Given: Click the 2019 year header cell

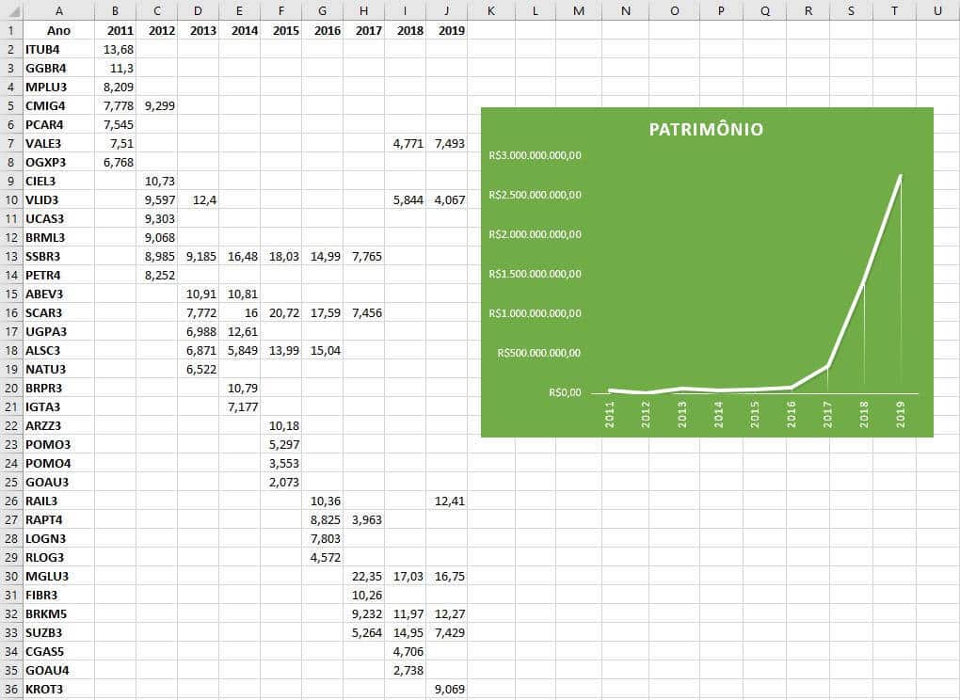Looking at the screenshot, I should click(x=447, y=31).
